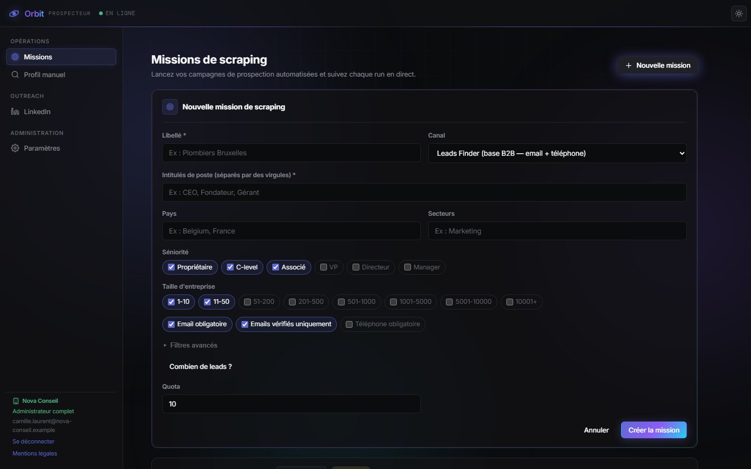The height and width of the screenshot is (469, 751).
Task: Click the Pays input field
Action: 291,231
